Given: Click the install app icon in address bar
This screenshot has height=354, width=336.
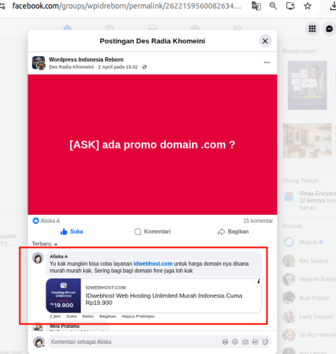Looking at the screenshot, I should 290,6.
